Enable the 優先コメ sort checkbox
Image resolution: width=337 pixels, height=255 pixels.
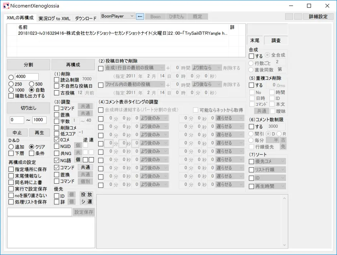click(251, 162)
